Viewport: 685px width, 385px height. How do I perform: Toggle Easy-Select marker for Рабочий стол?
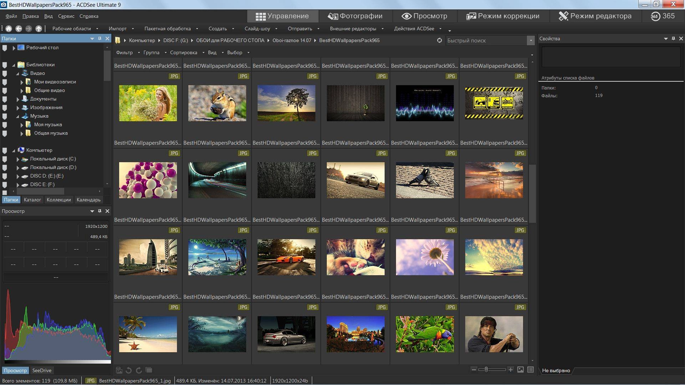tap(5, 47)
